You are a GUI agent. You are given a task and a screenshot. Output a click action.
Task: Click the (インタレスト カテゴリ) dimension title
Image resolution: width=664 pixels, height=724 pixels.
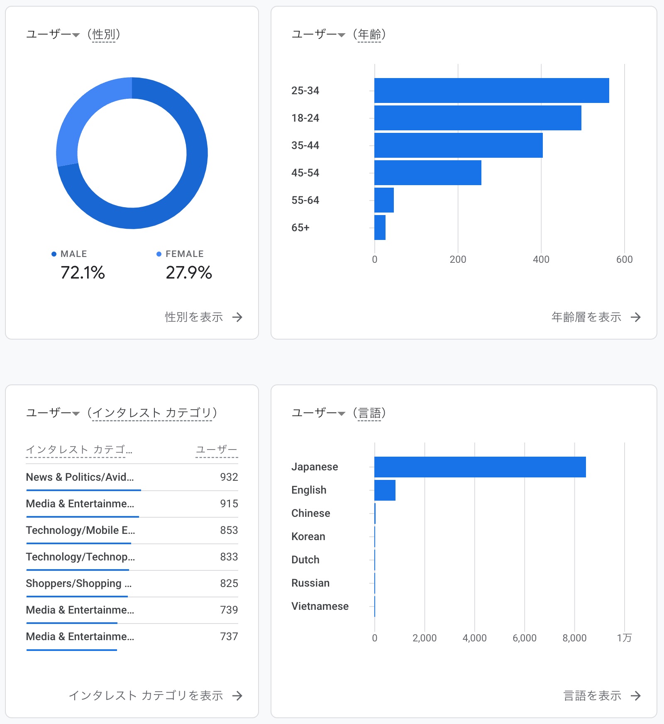click(x=152, y=413)
